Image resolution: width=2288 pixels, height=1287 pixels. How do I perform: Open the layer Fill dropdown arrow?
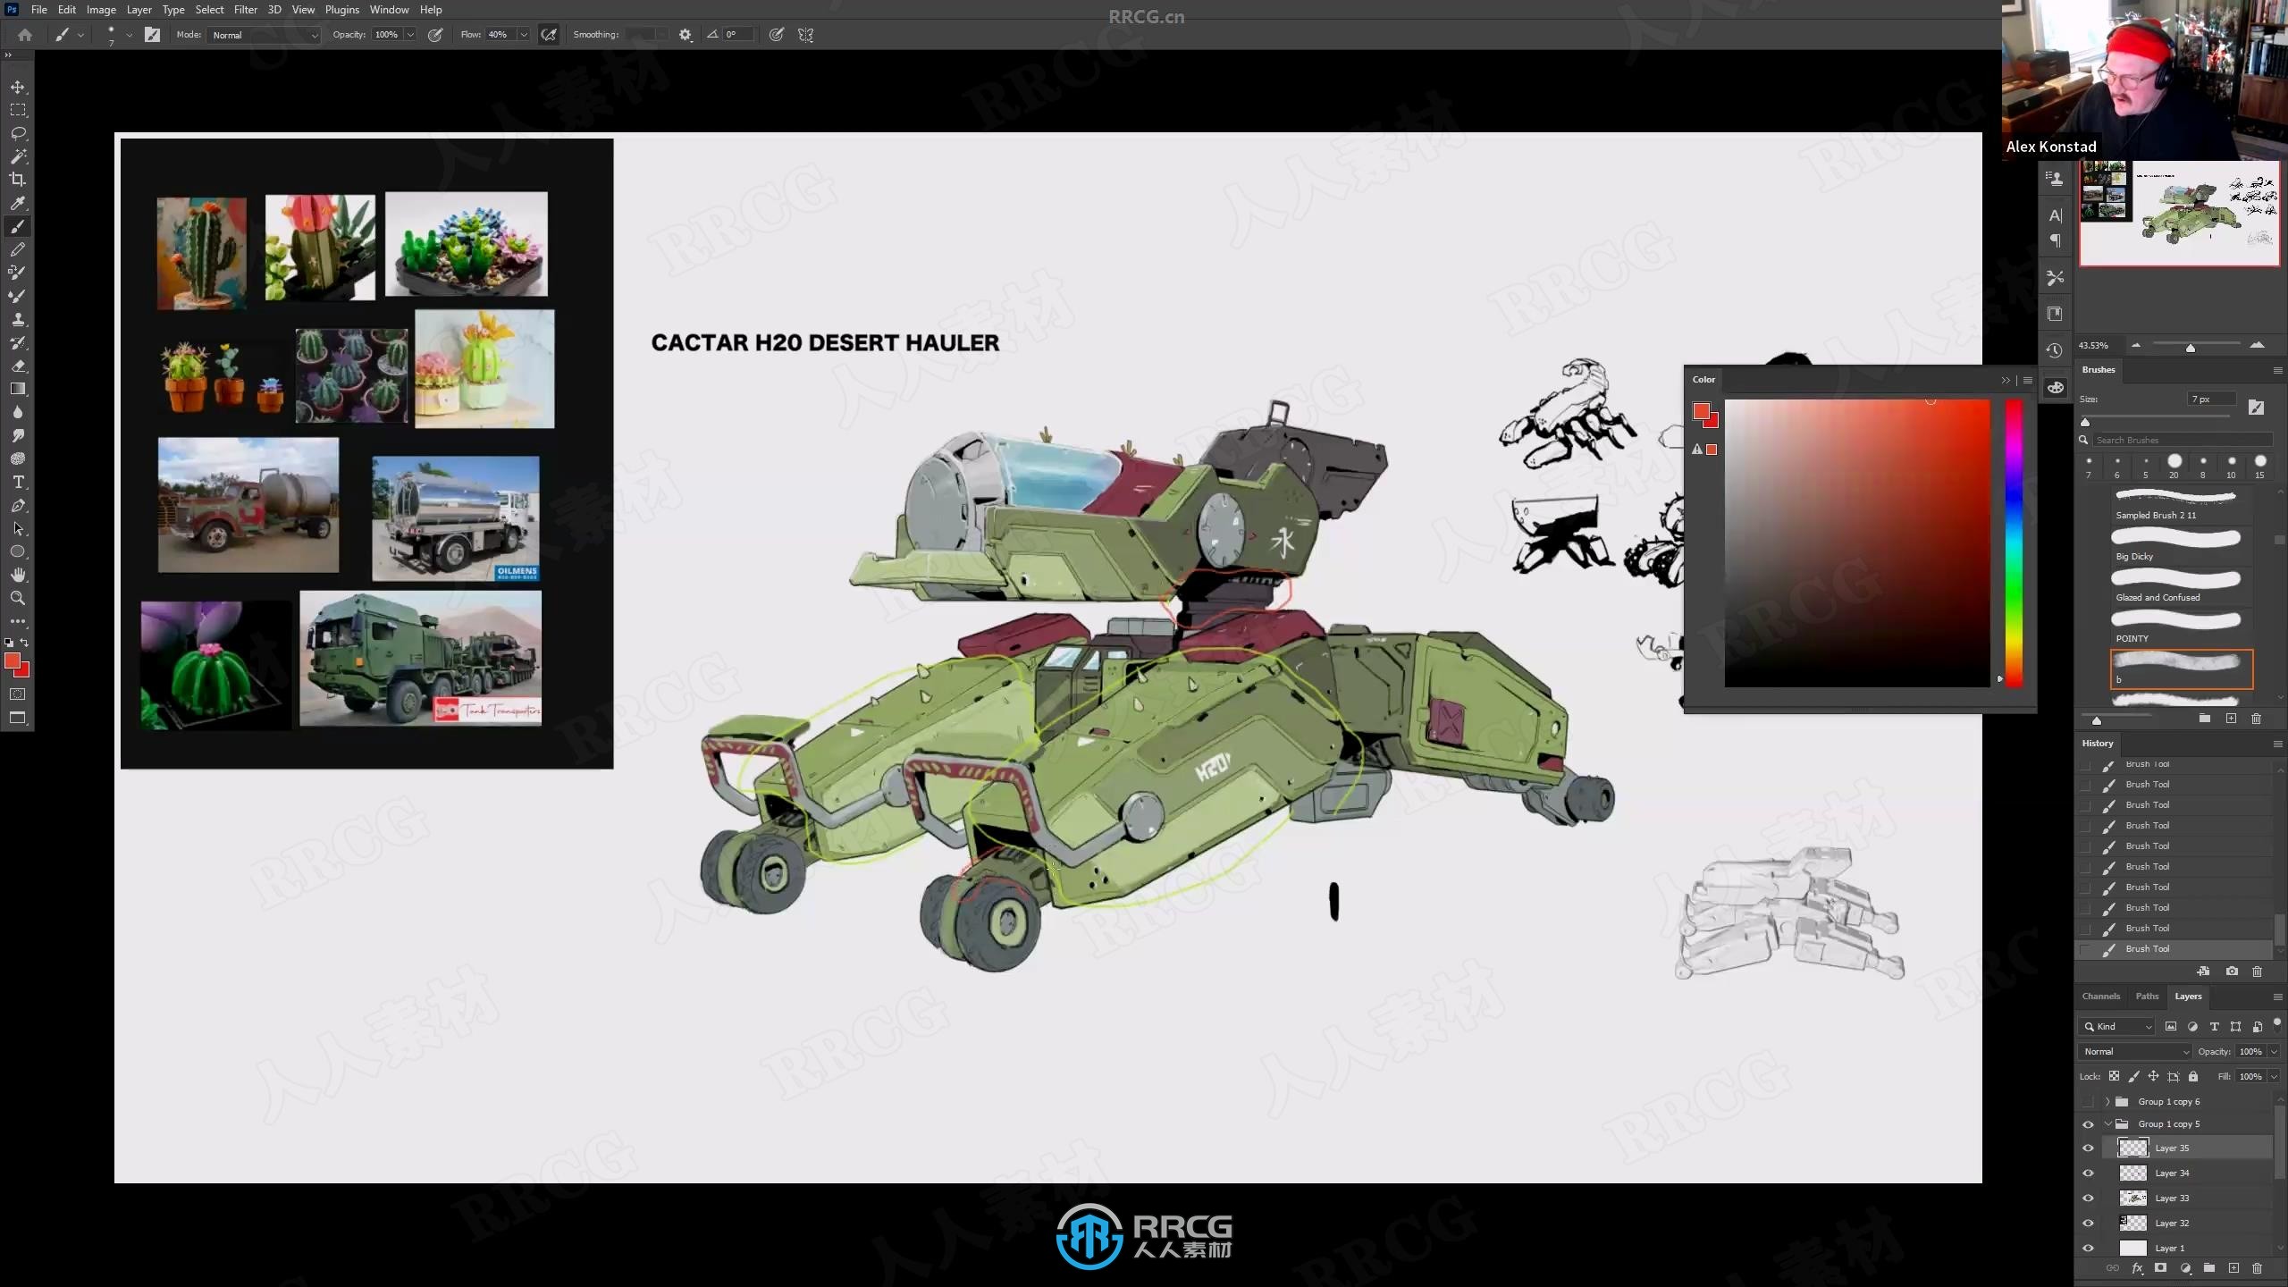tap(2274, 1077)
